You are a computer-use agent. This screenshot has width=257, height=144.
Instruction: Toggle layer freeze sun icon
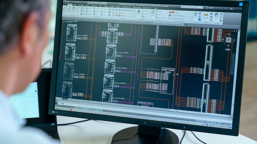click(x=115, y=15)
